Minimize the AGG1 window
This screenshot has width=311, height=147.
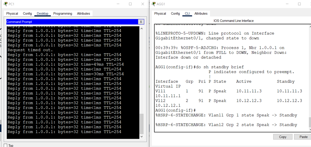click(x=287, y=4)
